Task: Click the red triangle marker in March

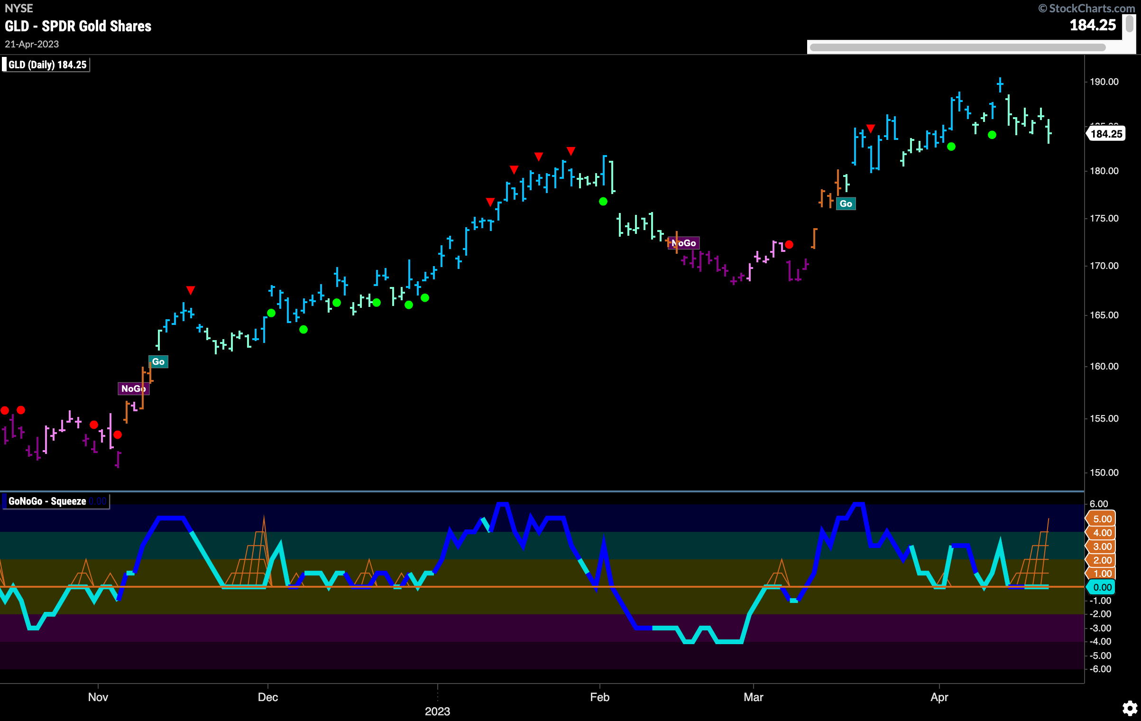Action: tap(870, 128)
